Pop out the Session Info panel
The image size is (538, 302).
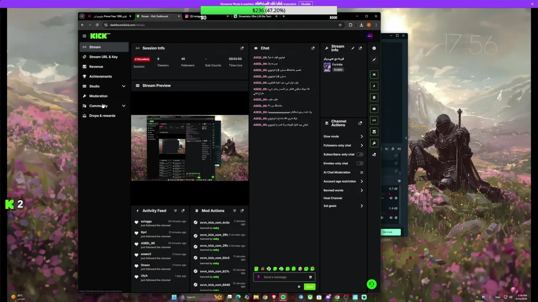(x=242, y=48)
